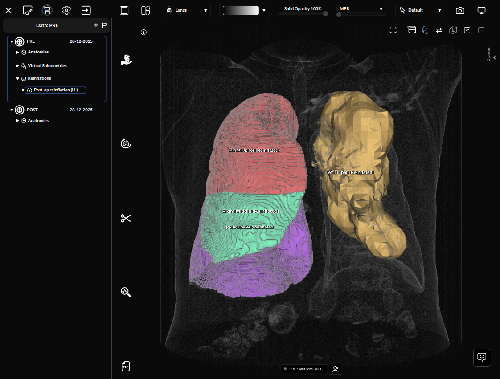Click the settings gear icon
The image size is (500, 379).
[66, 10]
